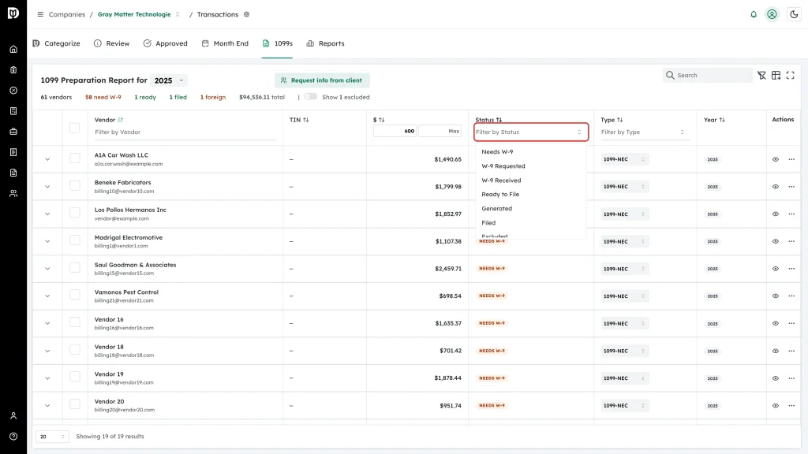
Task: Switch to the Month End tab
Action: pos(225,44)
